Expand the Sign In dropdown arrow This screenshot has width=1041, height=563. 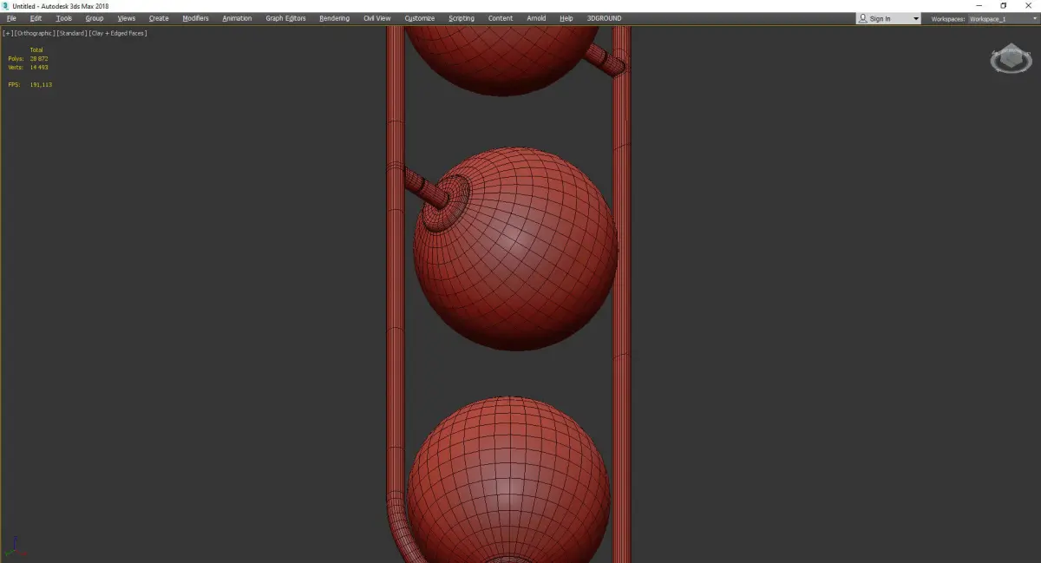(x=916, y=18)
